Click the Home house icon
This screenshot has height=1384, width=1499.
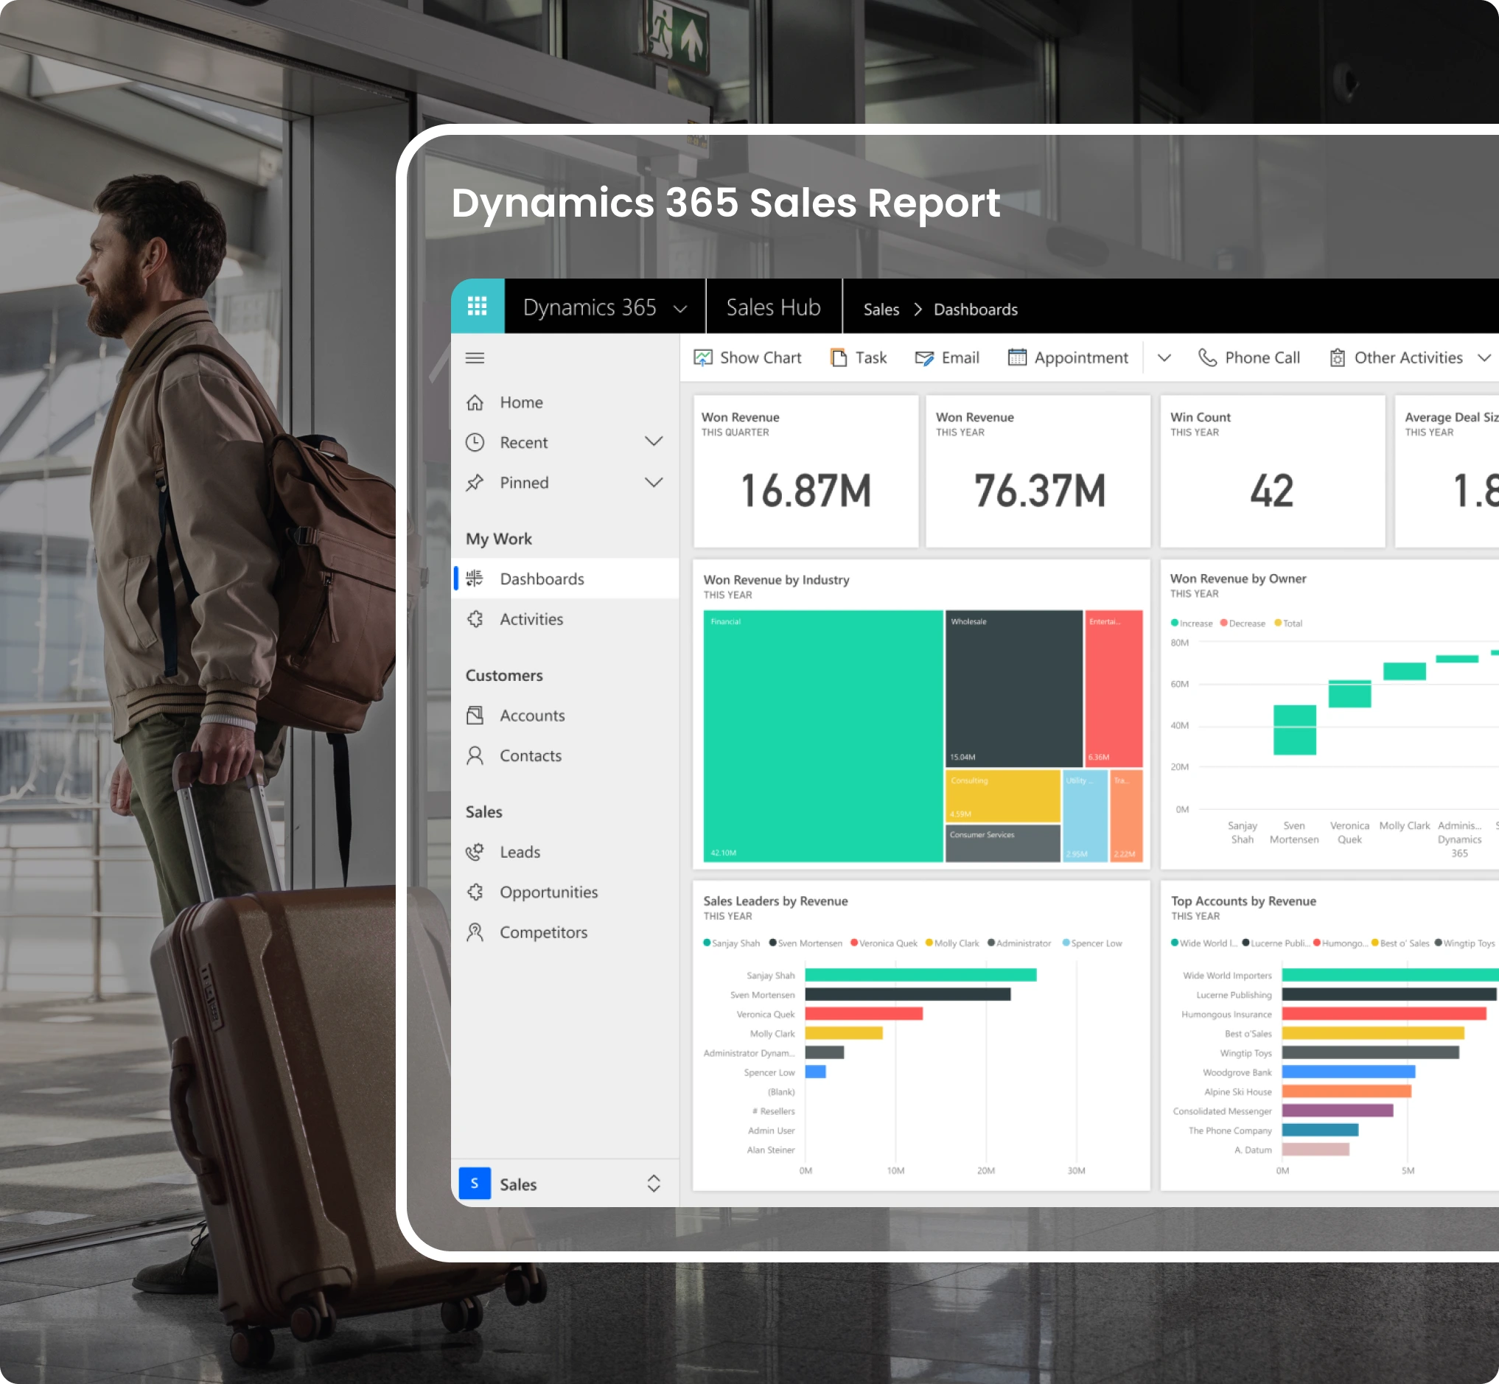[x=475, y=403]
